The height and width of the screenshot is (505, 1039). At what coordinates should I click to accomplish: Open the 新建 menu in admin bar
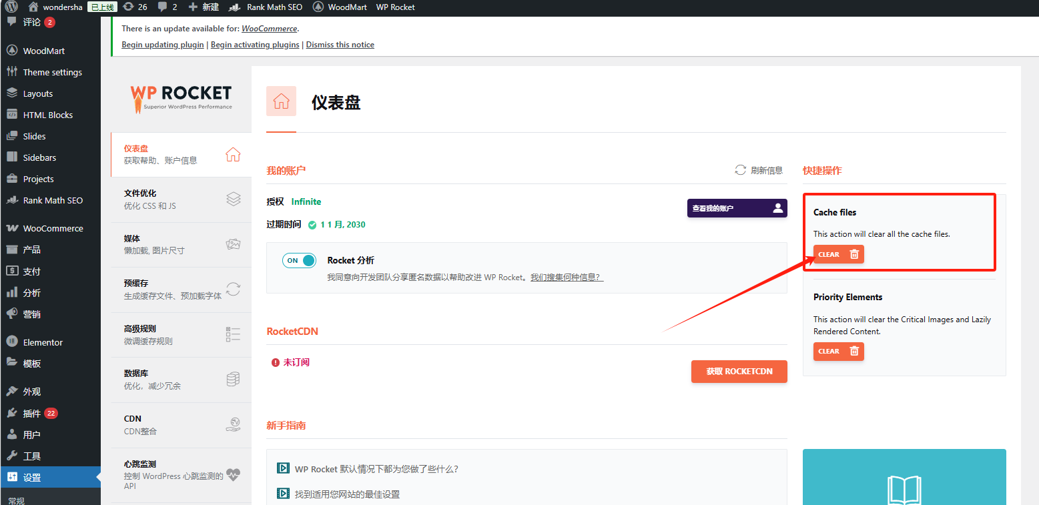pos(204,7)
